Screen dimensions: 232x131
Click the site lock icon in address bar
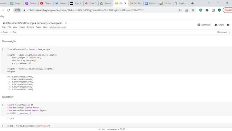[24, 10]
